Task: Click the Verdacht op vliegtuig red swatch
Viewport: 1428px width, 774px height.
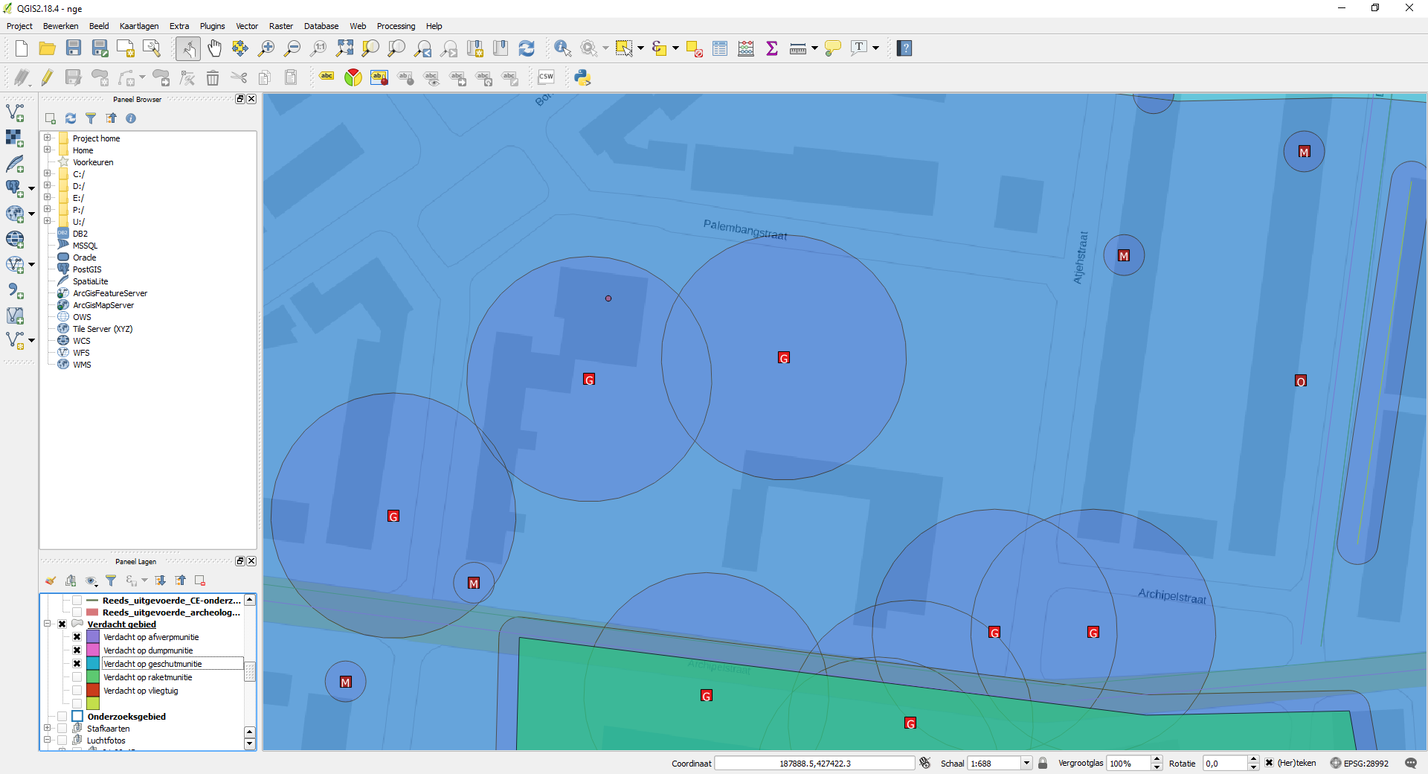Action: (x=93, y=691)
